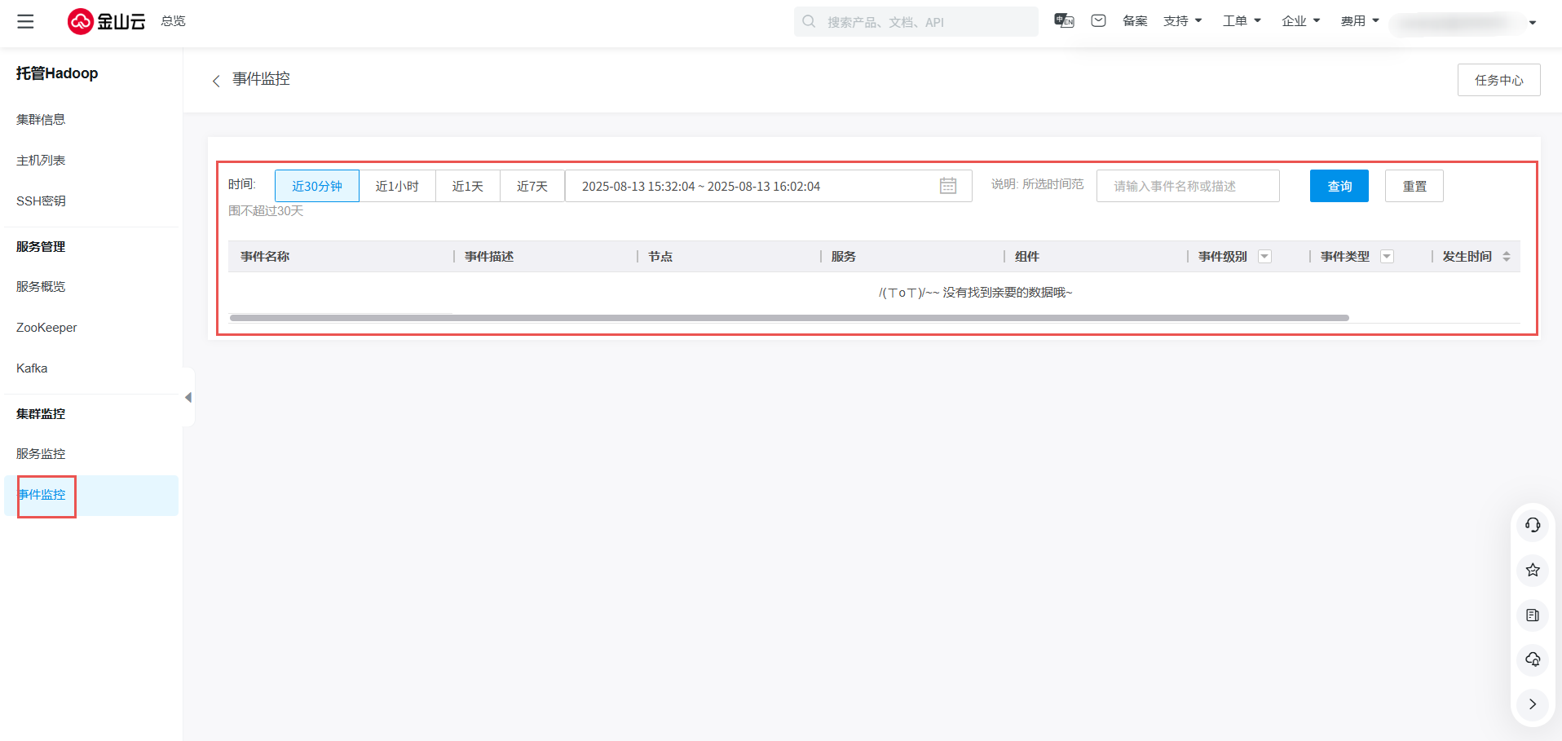The height and width of the screenshot is (741, 1562).
Task: Open the 事件级别 filter dropdown
Action: (x=1264, y=257)
